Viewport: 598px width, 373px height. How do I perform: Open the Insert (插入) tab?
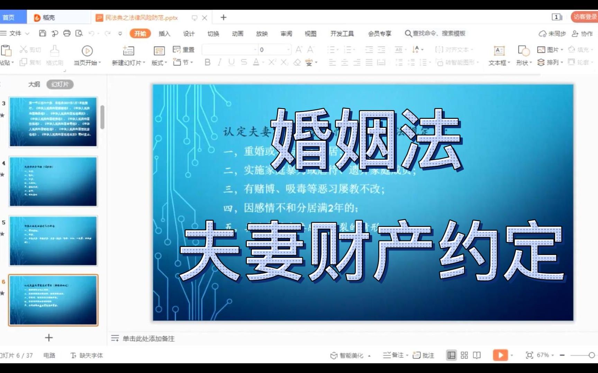click(164, 34)
